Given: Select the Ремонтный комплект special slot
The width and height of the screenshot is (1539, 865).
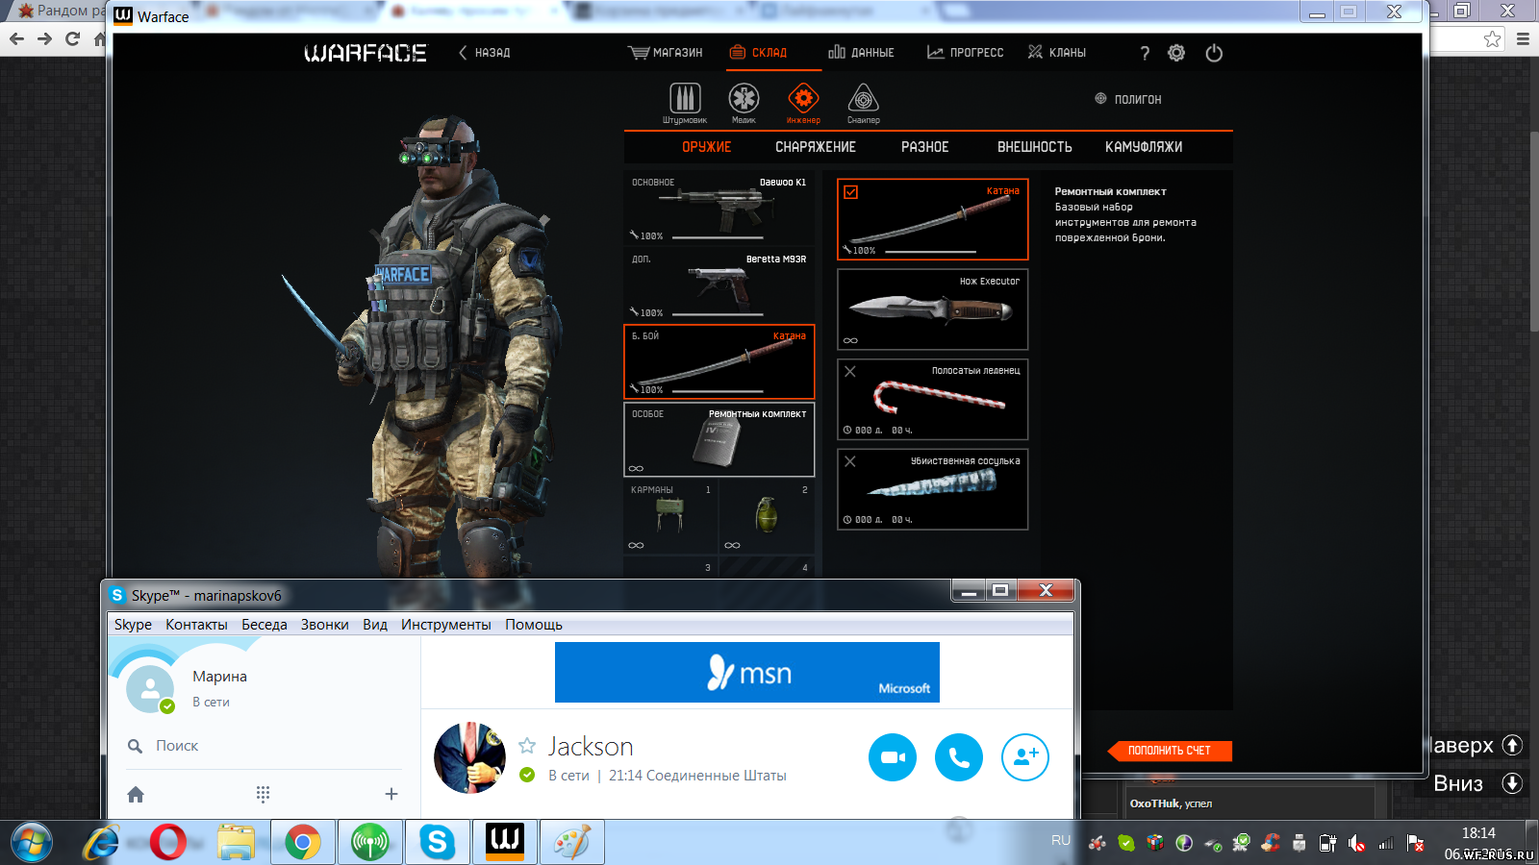Looking at the screenshot, I should (x=719, y=439).
